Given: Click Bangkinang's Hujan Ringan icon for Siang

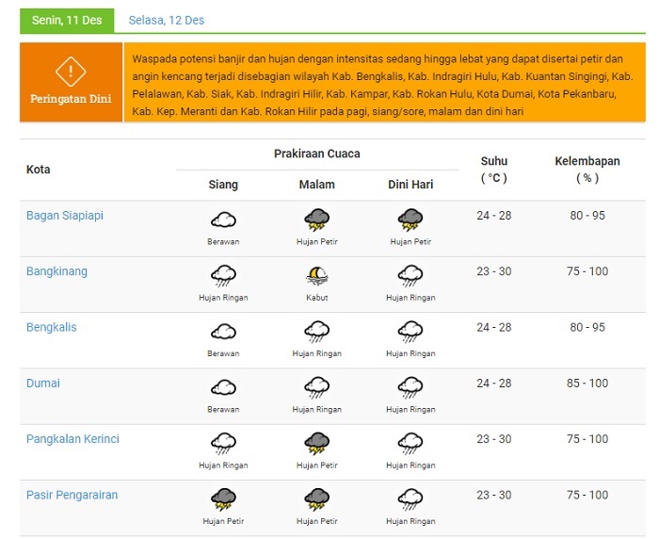Looking at the screenshot, I should point(223,276).
